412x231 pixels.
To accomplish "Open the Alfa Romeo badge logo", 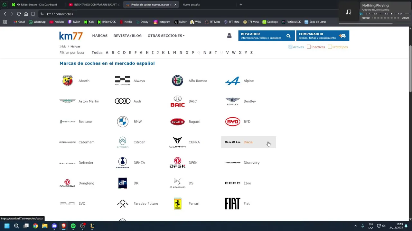I will (x=177, y=81).
